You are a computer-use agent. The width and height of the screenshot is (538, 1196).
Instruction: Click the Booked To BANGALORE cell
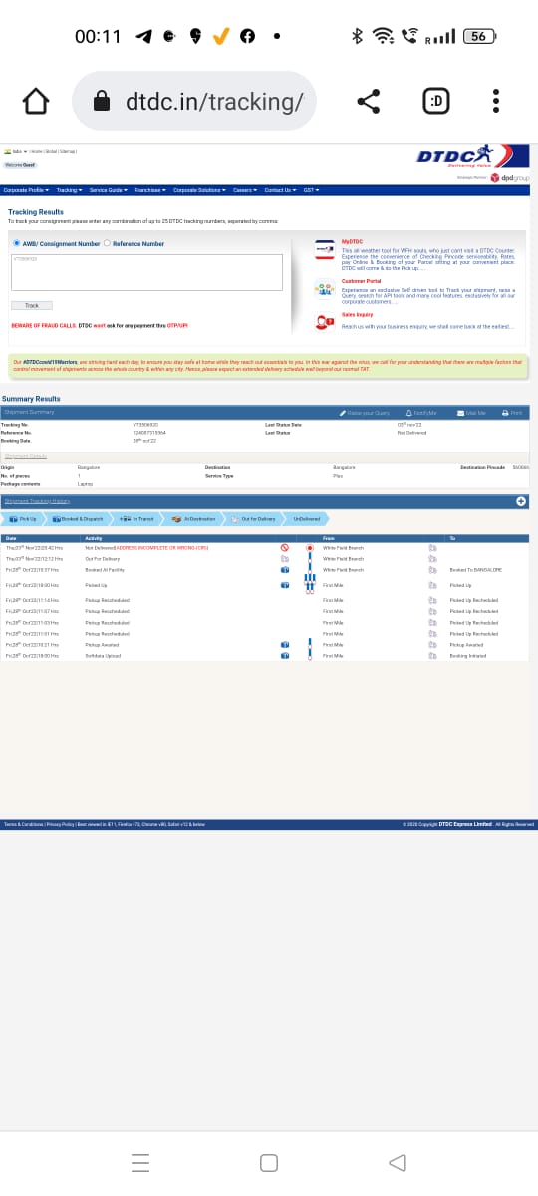tap(475, 569)
